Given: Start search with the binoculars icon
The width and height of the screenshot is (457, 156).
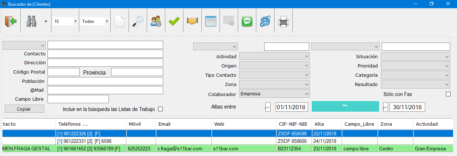Looking at the screenshot, I should (32, 21).
